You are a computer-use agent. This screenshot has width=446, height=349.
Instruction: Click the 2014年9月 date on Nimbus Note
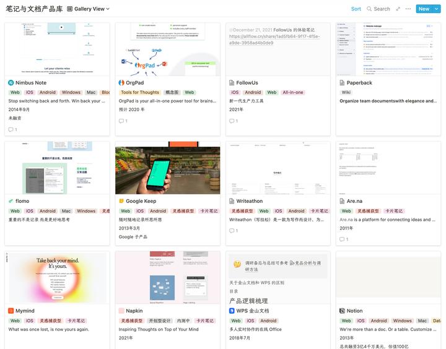pos(19,110)
